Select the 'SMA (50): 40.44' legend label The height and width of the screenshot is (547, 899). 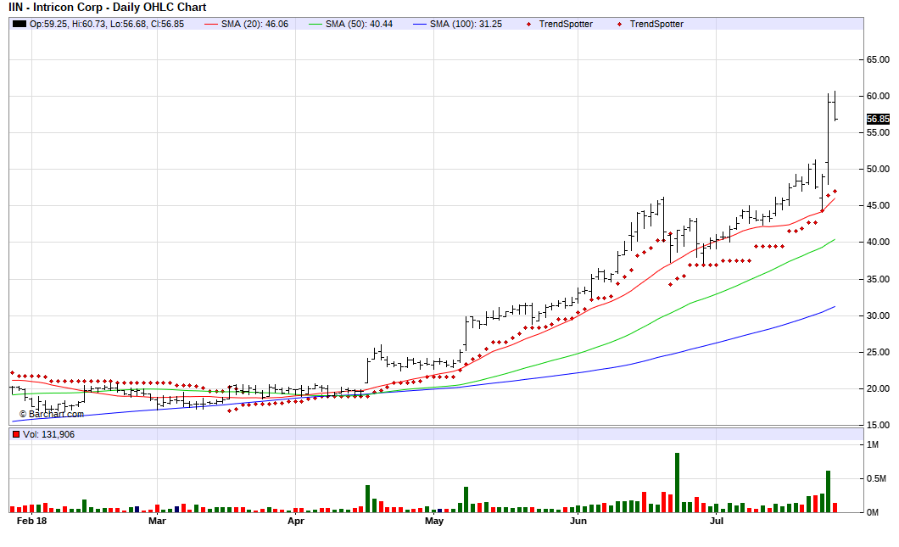(x=359, y=24)
